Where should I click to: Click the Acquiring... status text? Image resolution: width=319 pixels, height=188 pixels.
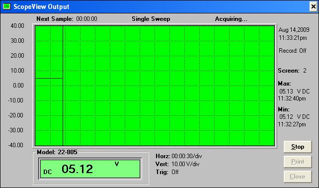[x=231, y=19]
